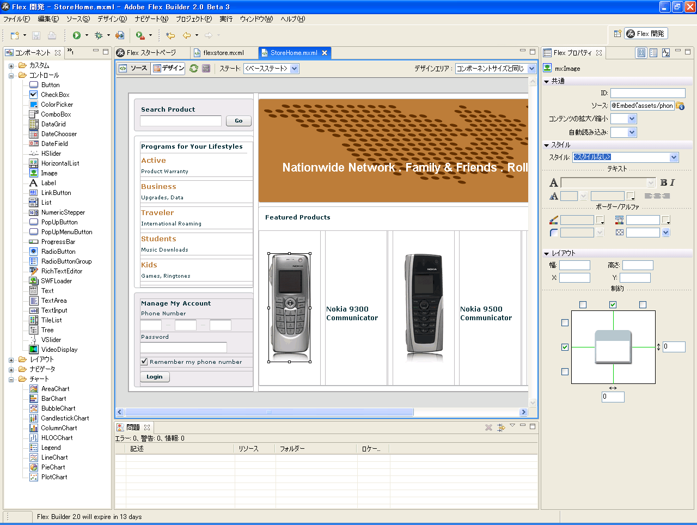Toggle the top-right constraint checkbox

coord(643,305)
